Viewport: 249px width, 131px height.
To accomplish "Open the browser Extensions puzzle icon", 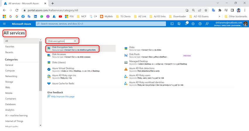I will [x=220, y=10].
